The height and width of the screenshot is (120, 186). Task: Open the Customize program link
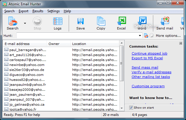[148, 86]
